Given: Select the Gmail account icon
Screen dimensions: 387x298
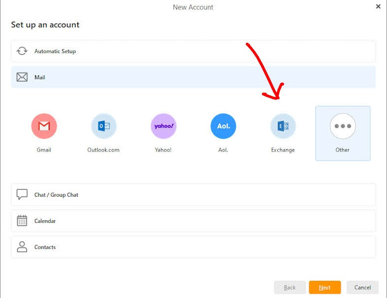Looking at the screenshot, I should (44, 126).
